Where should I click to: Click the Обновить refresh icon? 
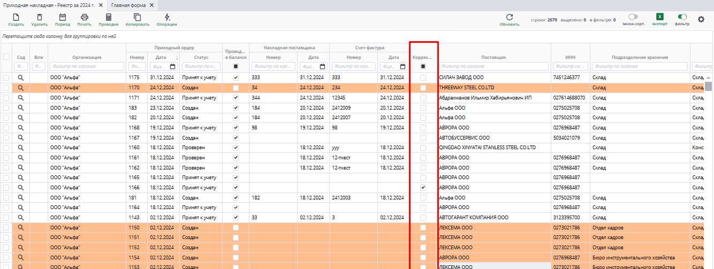pyautogui.click(x=510, y=18)
